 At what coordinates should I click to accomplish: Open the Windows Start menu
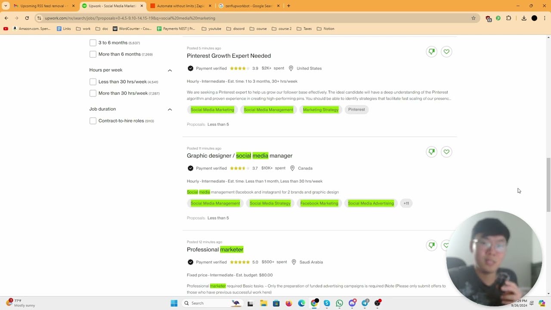click(x=174, y=303)
